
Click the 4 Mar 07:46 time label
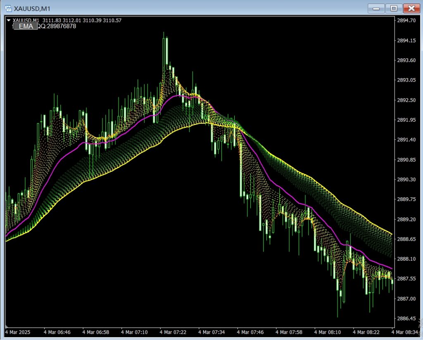click(x=250, y=332)
